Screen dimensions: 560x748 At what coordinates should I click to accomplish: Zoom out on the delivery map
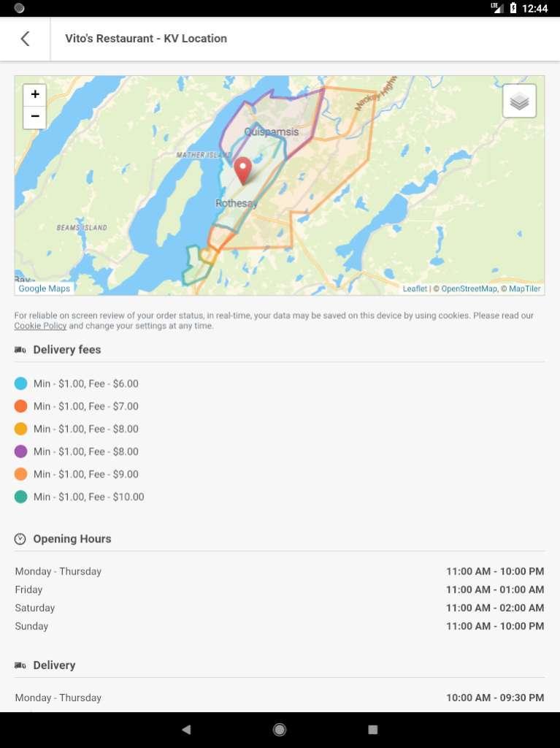(35, 117)
